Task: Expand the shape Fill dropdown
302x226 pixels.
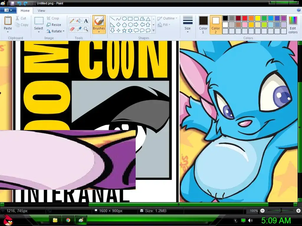Action: (170, 25)
